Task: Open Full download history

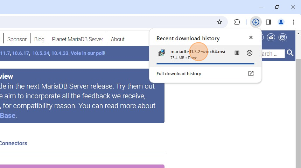Action: click(179, 74)
